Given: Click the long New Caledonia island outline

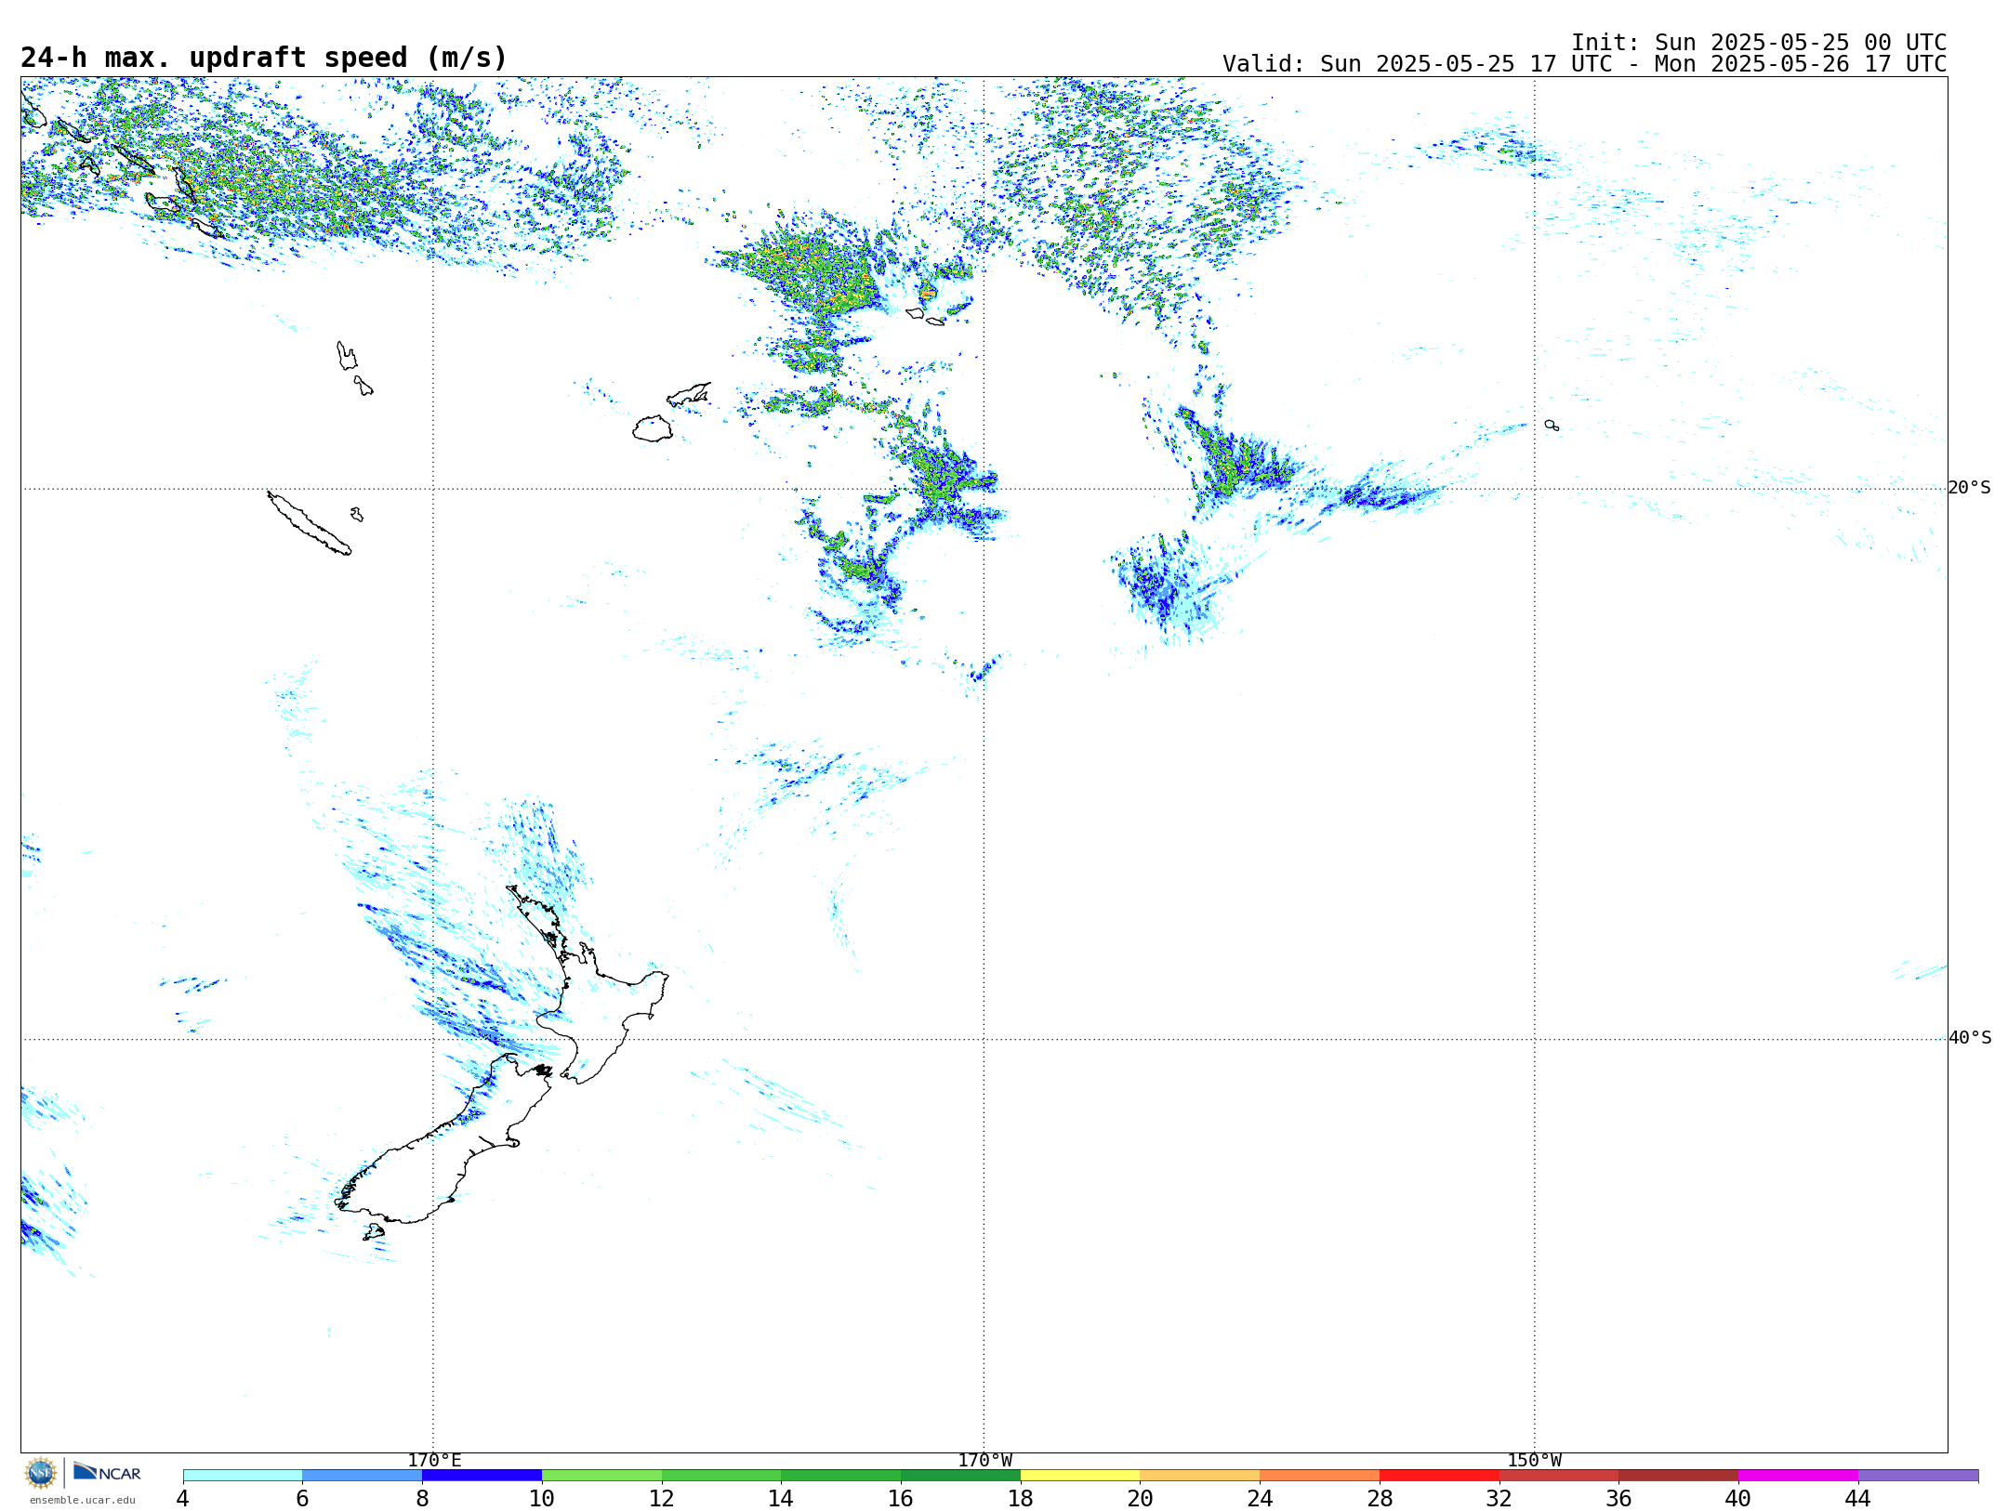Looking at the screenshot, I should click(310, 524).
